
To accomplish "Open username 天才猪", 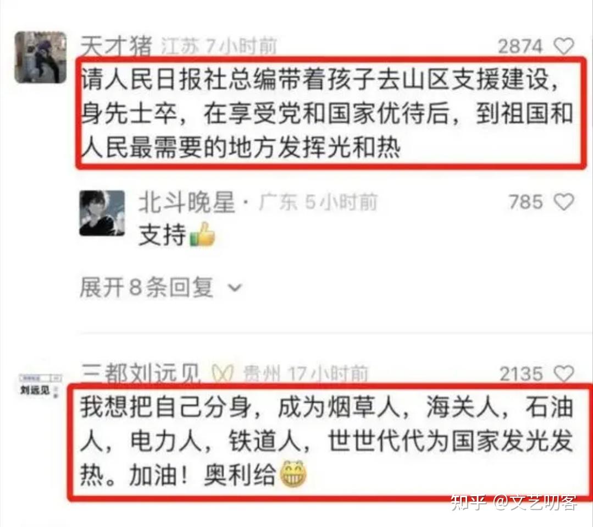I will (116, 46).
